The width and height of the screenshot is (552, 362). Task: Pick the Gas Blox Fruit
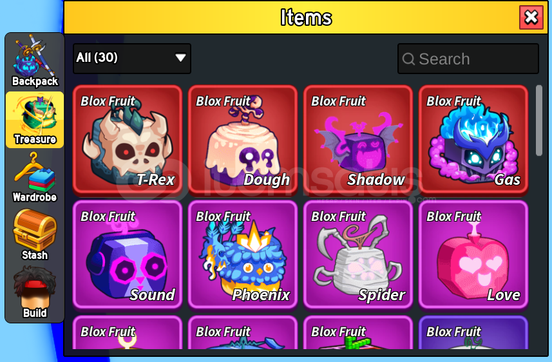[x=473, y=139]
